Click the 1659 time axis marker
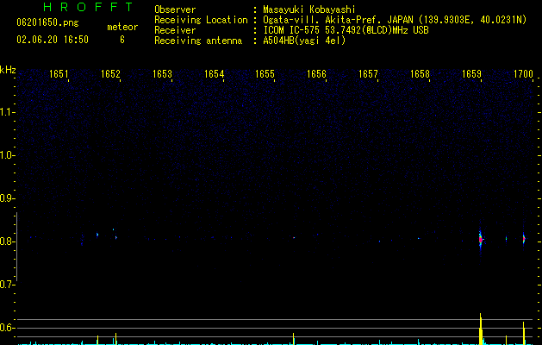 (471, 74)
